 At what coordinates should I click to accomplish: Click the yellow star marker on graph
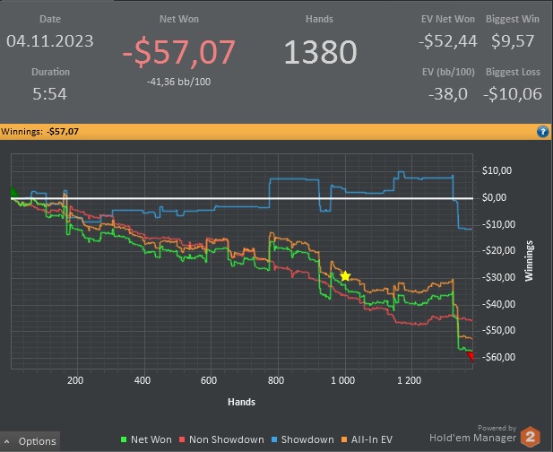(345, 276)
